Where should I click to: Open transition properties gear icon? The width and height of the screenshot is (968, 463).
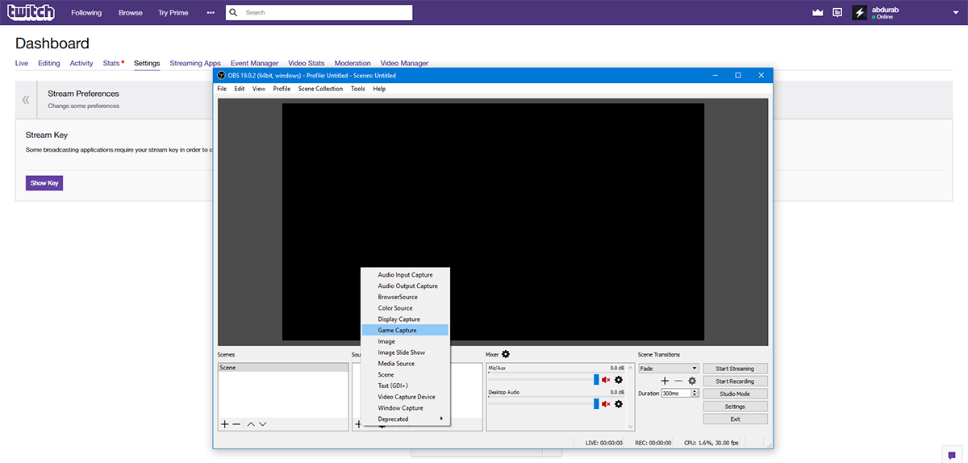click(692, 381)
